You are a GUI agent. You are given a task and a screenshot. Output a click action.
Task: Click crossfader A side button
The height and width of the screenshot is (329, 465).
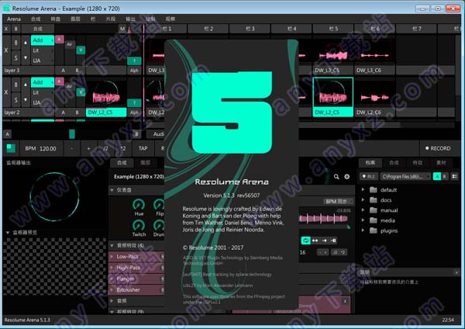point(8,134)
